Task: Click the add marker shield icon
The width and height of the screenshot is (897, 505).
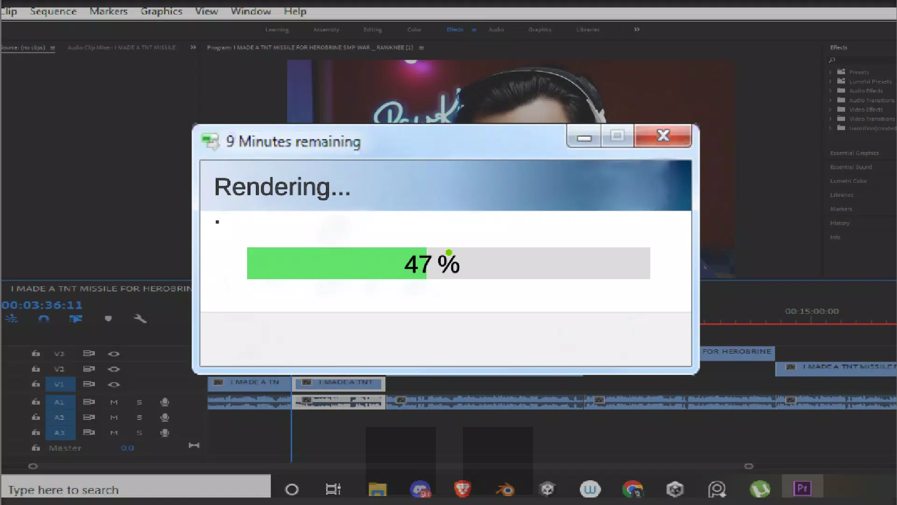Action: 108,319
